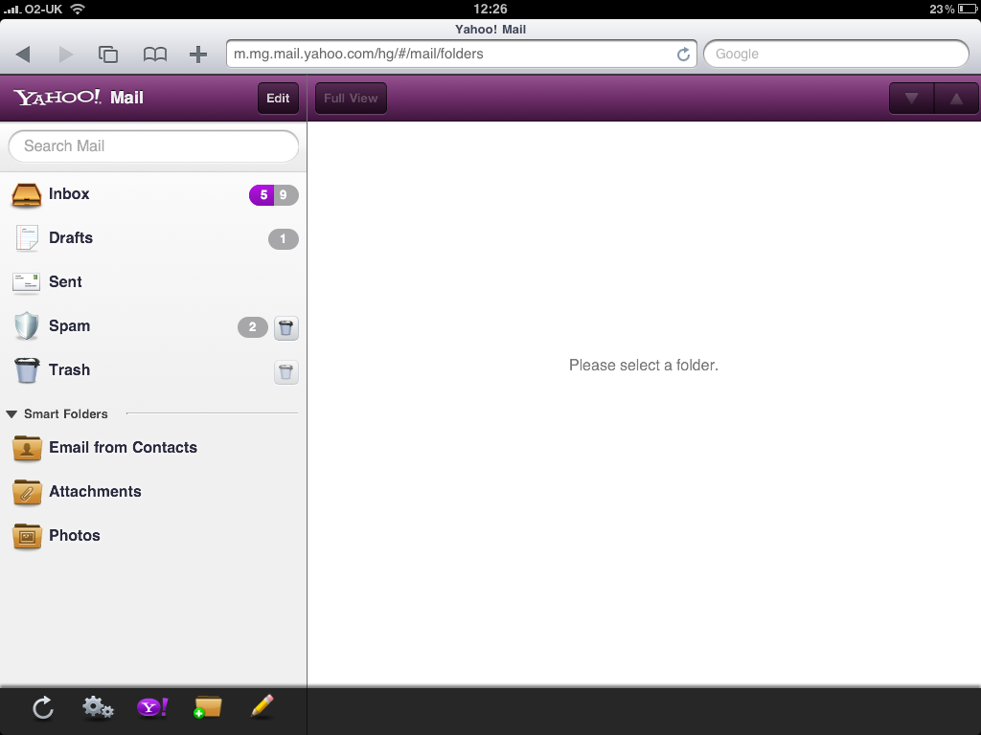Image resolution: width=981 pixels, height=735 pixels.
Task: Click the Yahoo! Mail logo
Action: [79, 98]
